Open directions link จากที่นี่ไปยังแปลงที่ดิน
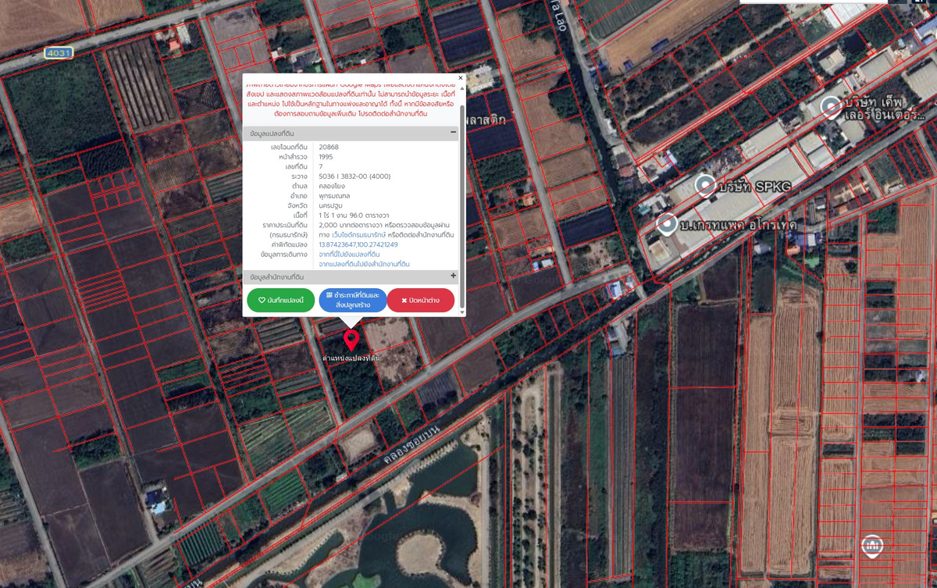 (x=349, y=255)
